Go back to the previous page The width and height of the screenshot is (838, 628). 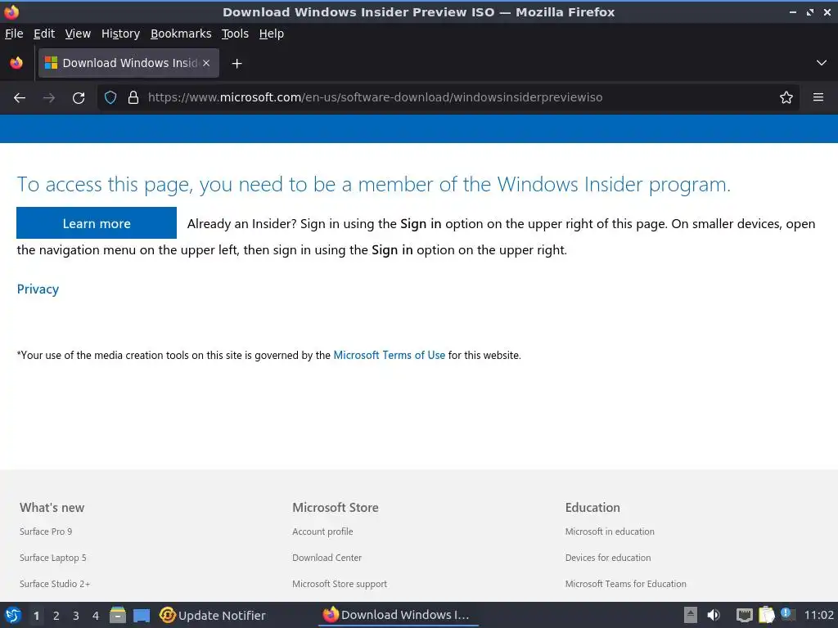(20, 98)
